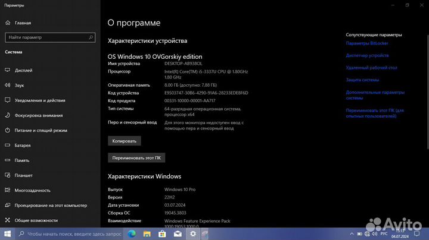This screenshot has width=429, height=240.
Task: Click the Общие возможности icon
Action: [x=8, y=220]
